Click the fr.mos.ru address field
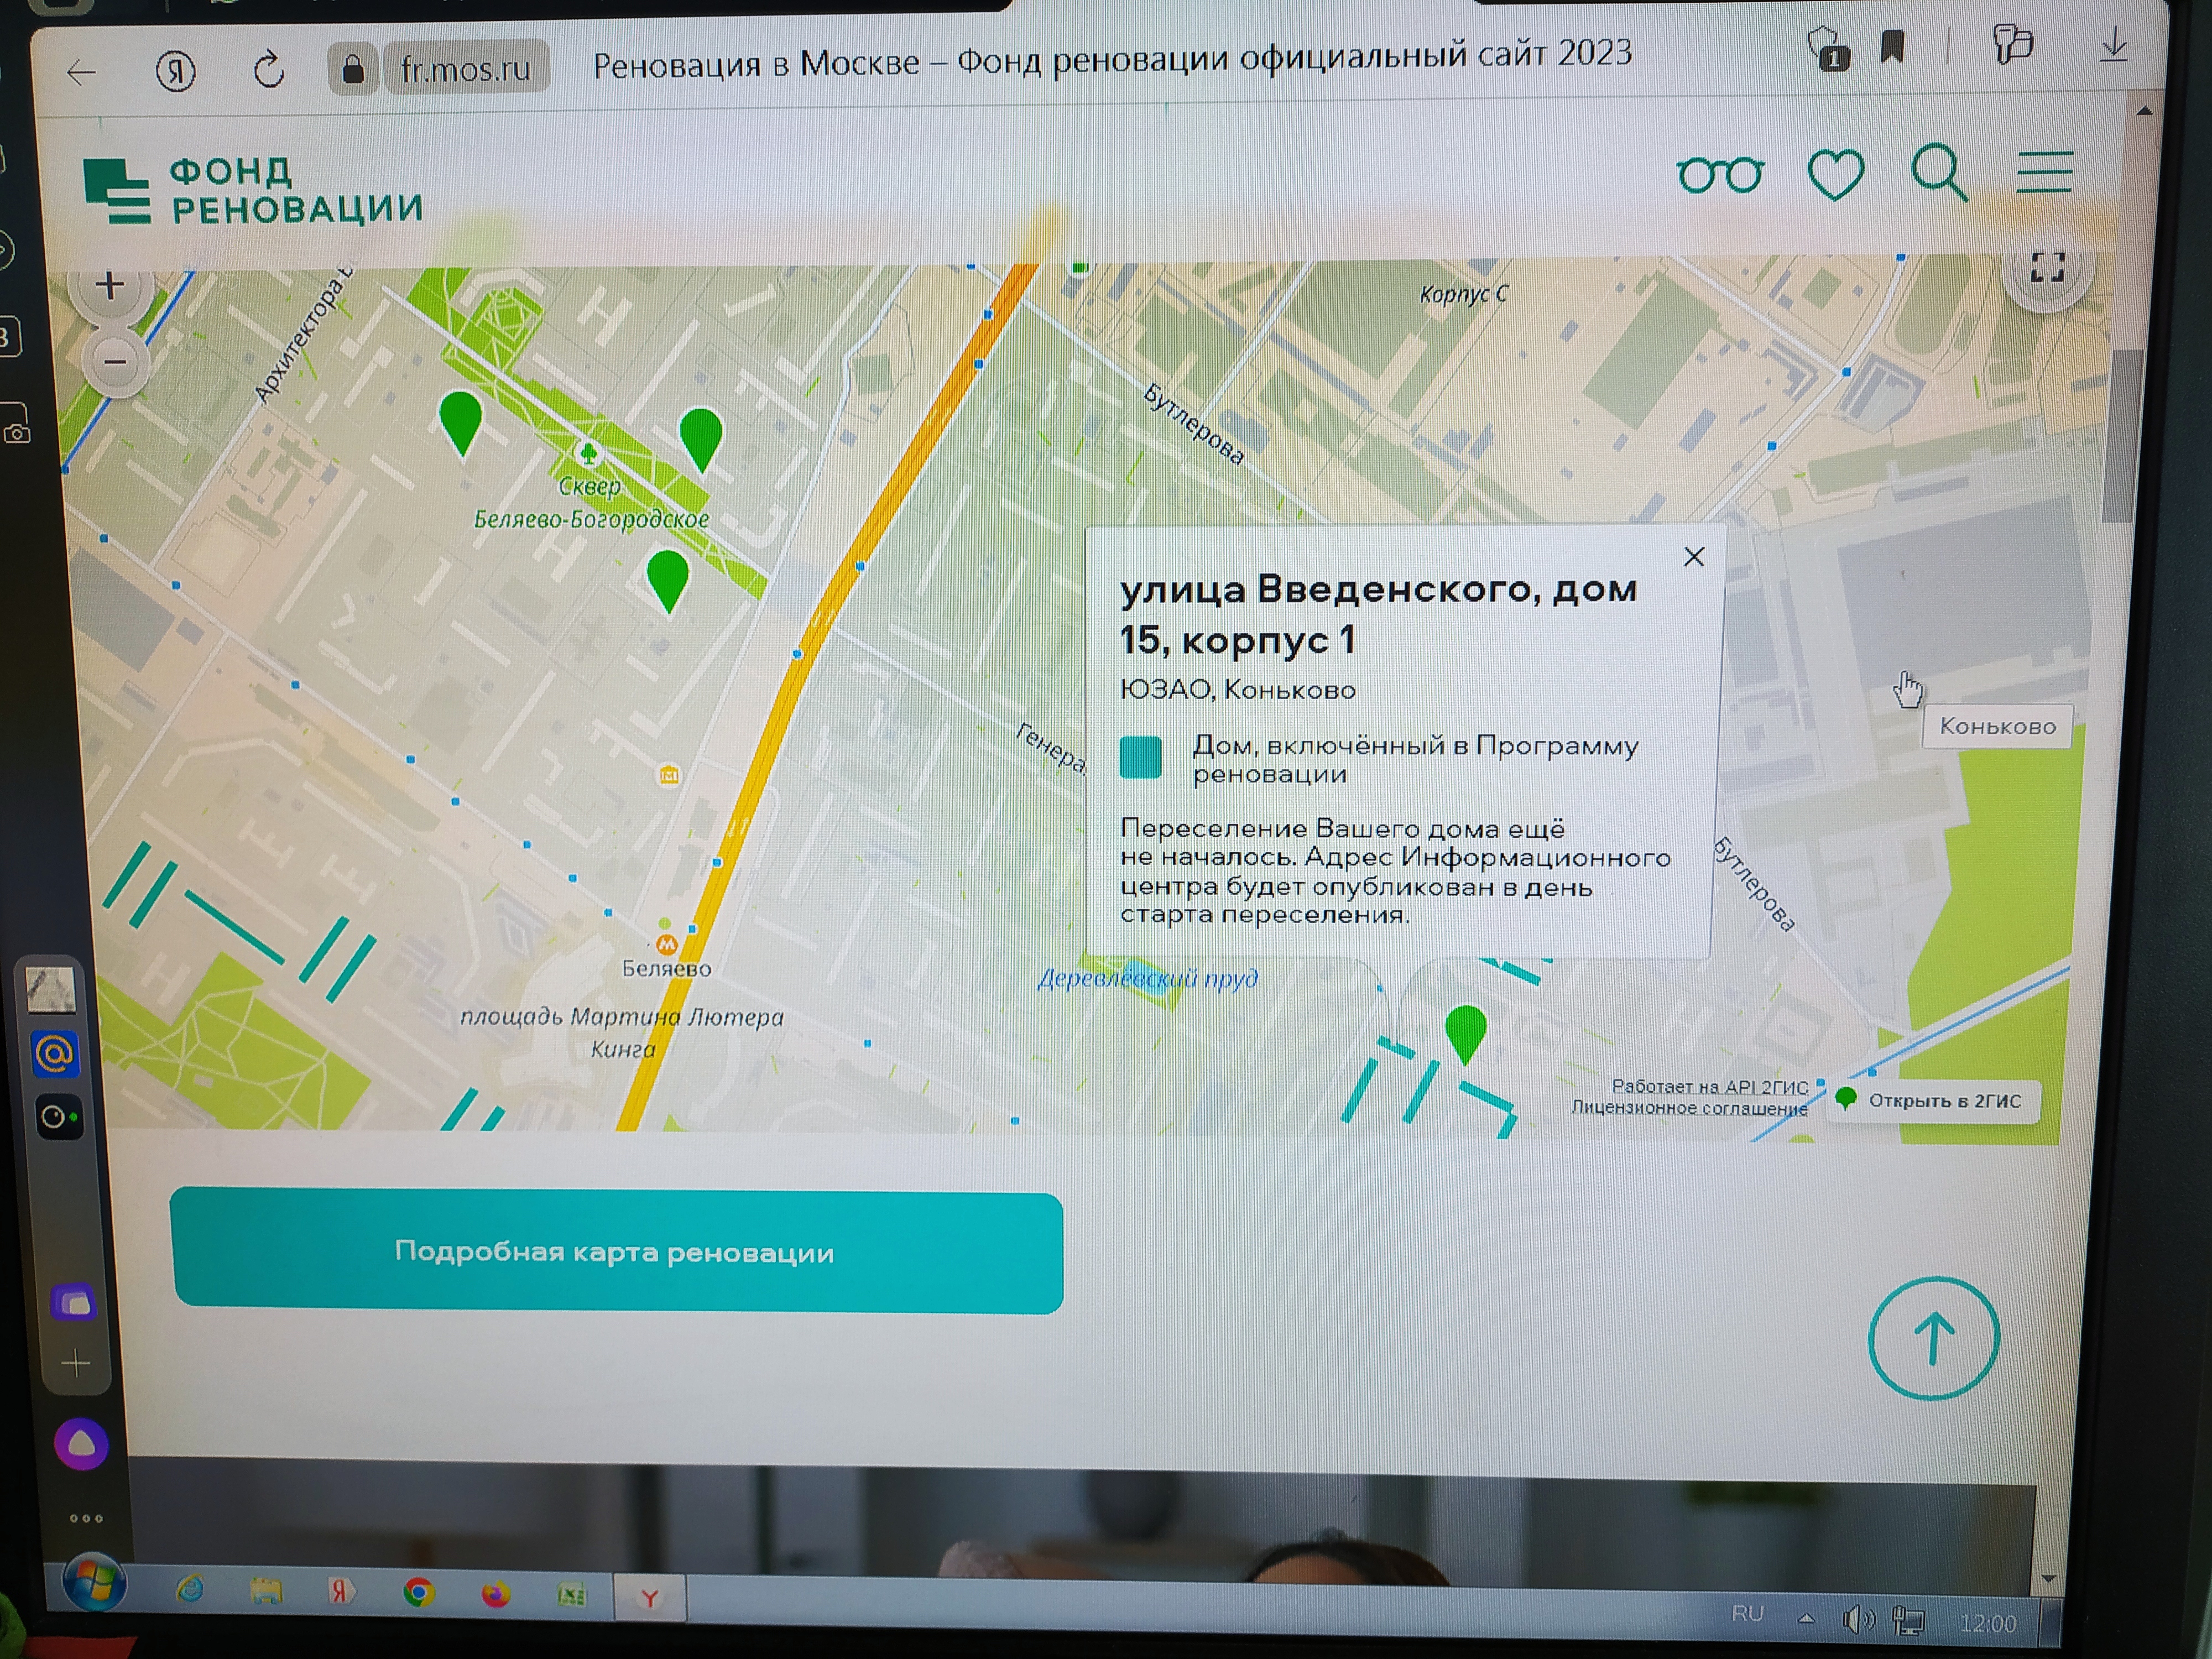 (x=466, y=68)
